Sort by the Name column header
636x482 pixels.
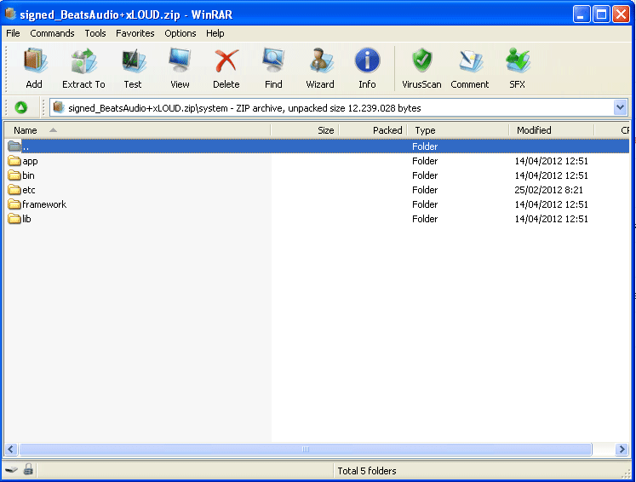coord(137,130)
